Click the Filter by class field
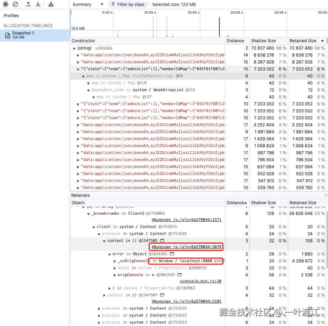 tap(128, 5)
